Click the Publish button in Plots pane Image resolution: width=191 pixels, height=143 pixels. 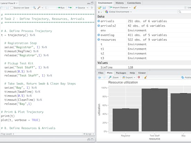[186, 77]
